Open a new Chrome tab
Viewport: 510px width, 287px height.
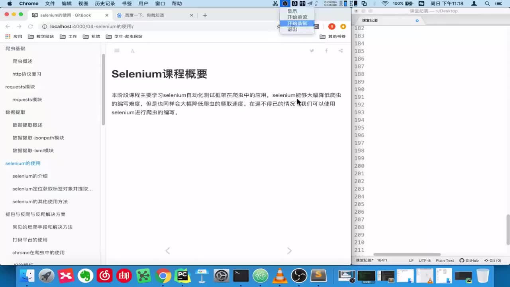[x=205, y=15]
